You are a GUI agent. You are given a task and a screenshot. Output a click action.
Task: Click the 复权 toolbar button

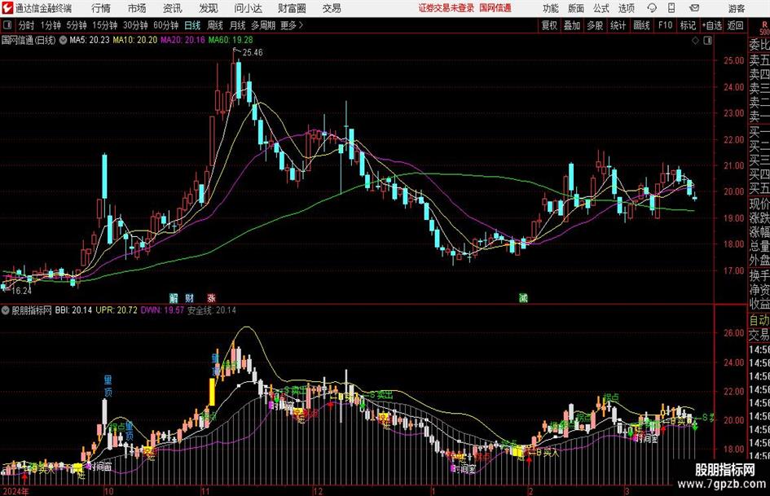(x=549, y=25)
